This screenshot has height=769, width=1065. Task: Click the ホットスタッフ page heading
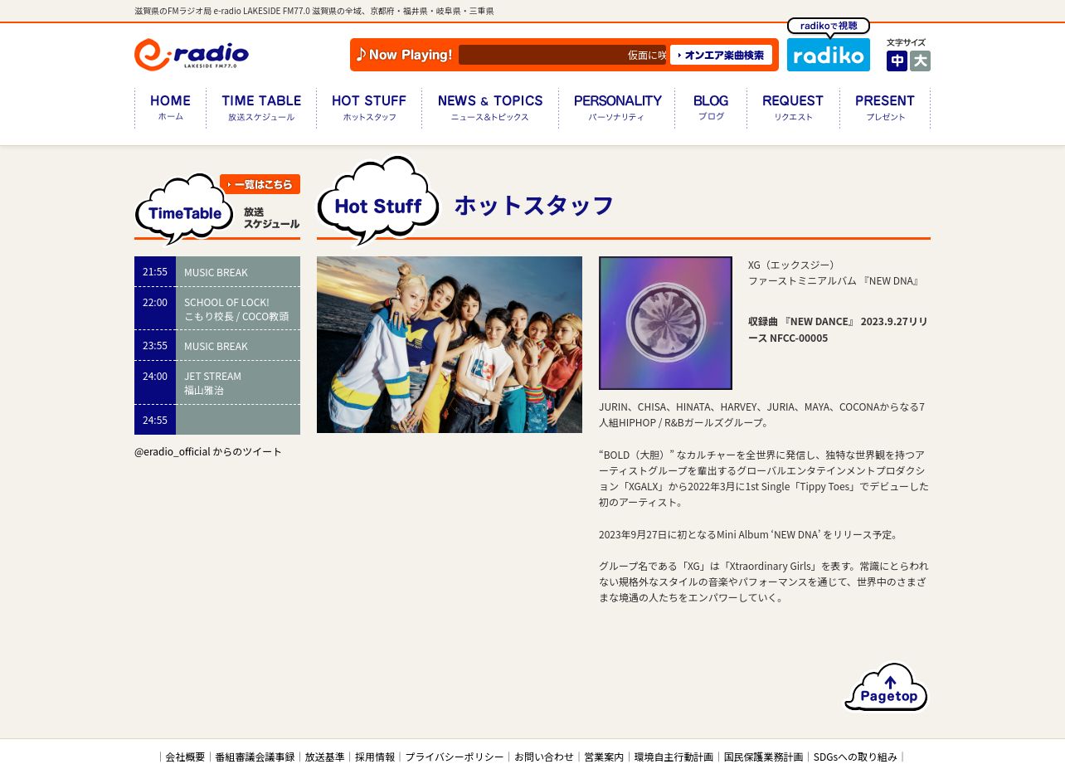coord(534,205)
